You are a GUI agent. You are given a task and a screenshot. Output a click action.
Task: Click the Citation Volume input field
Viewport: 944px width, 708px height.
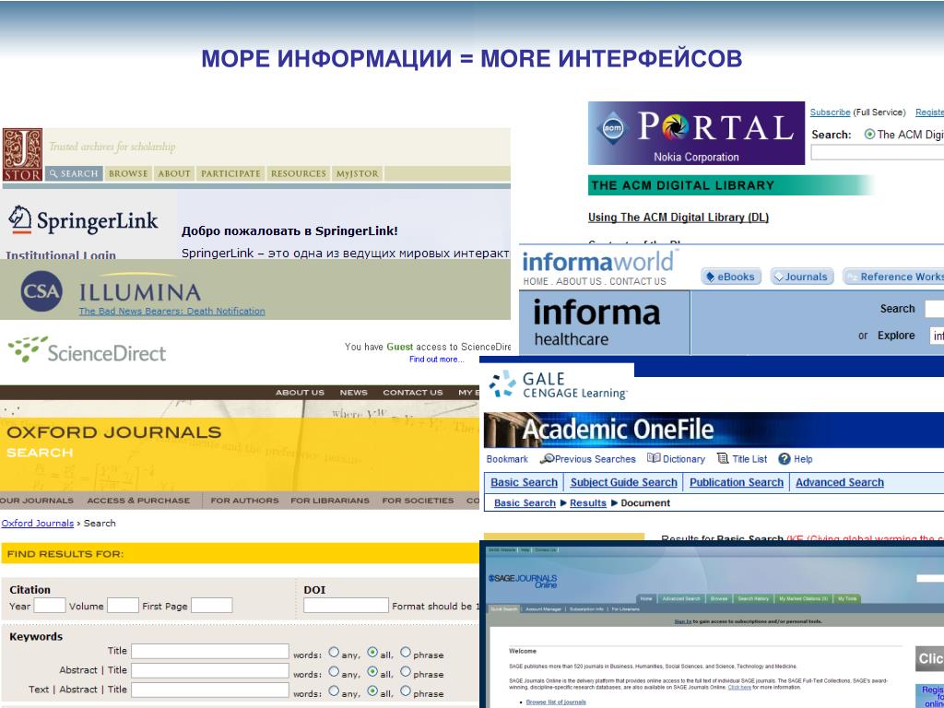click(x=123, y=606)
